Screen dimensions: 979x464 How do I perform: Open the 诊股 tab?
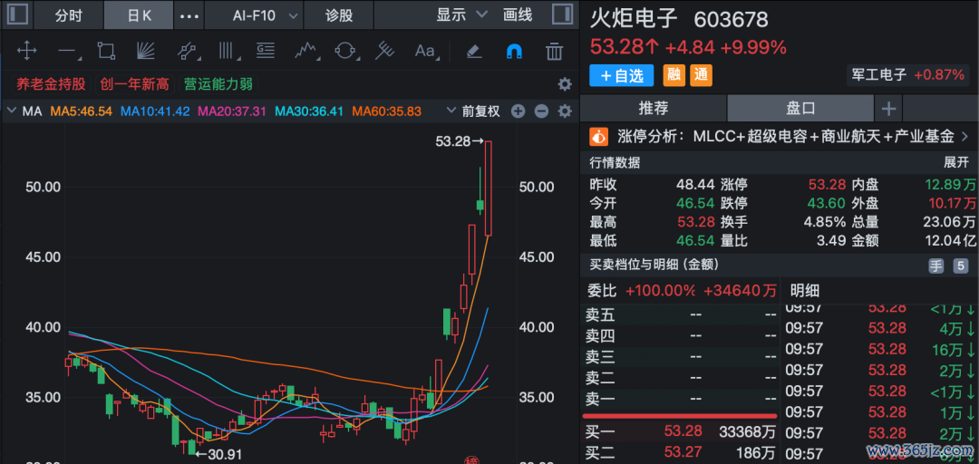339,15
